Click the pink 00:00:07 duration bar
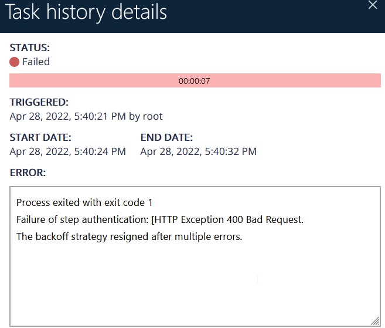 tap(195, 81)
